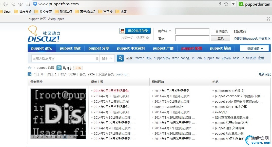
Task: Click the puppet 社区 top link
Action: pyautogui.click(x=37, y=19)
